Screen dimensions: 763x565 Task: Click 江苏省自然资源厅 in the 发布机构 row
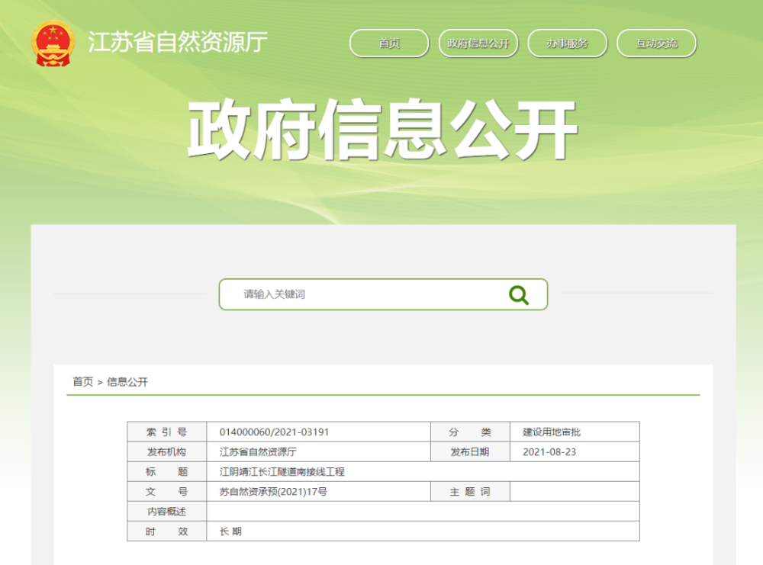[259, 452]
